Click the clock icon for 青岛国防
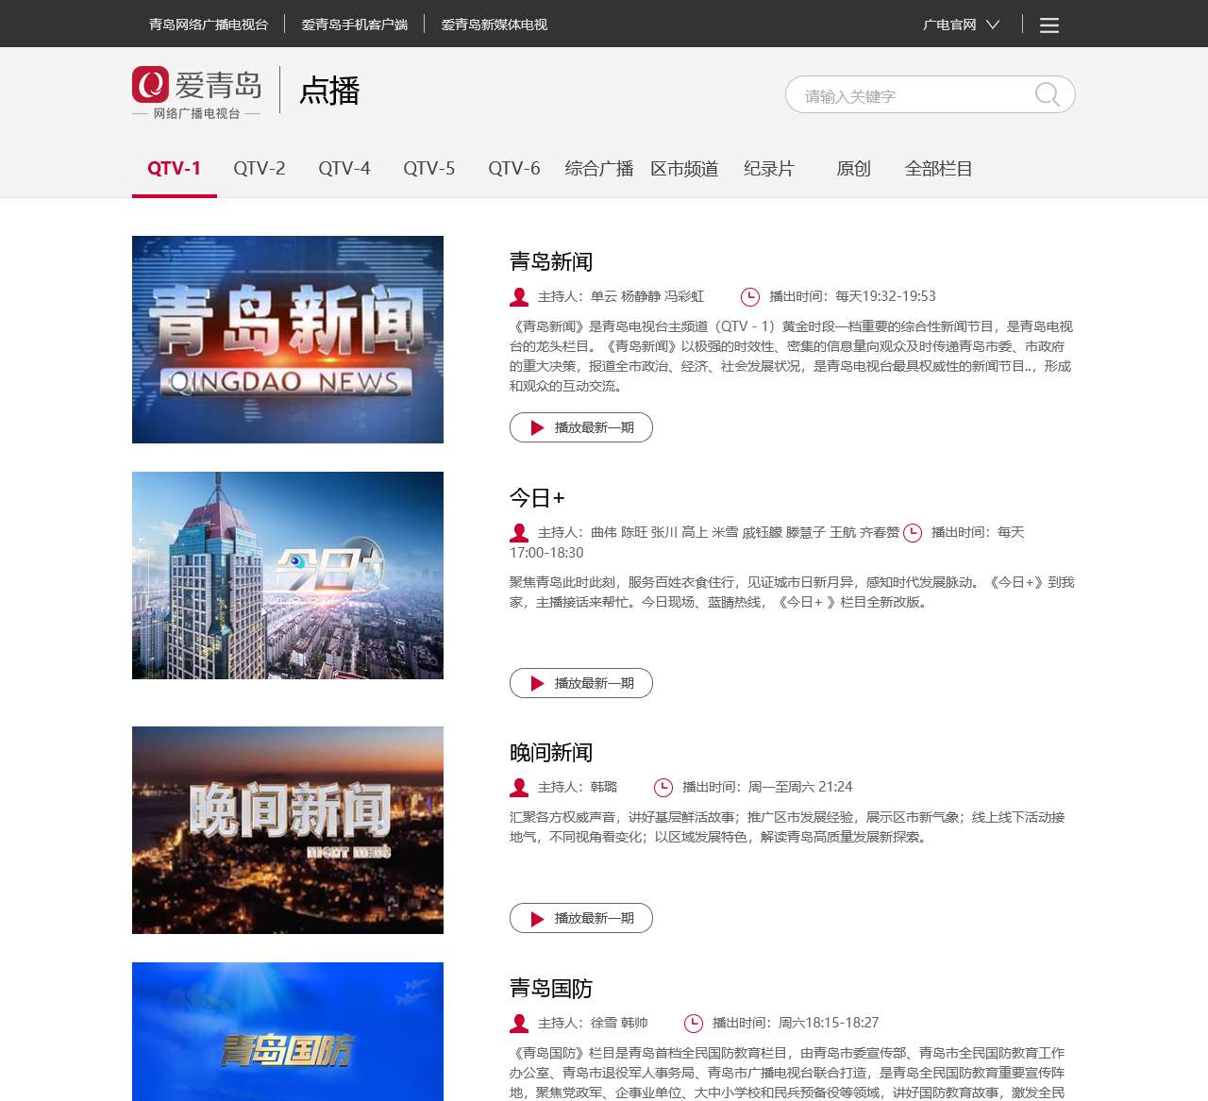This screenshot has width=1208, height=1101. pyautogui.click(x=694, y=1024)
